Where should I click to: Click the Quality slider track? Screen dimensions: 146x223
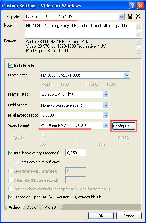coord(74,137)
